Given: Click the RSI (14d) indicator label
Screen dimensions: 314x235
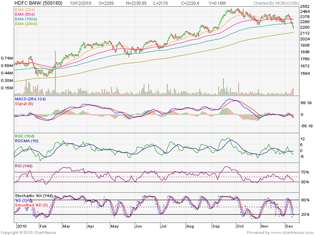Looking at the screenshot, I should pyautogui.click(x=24, y=166).
